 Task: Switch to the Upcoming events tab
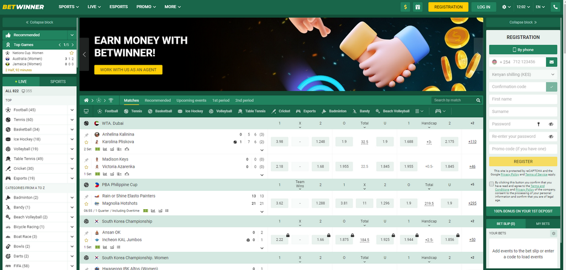(191, 101)
